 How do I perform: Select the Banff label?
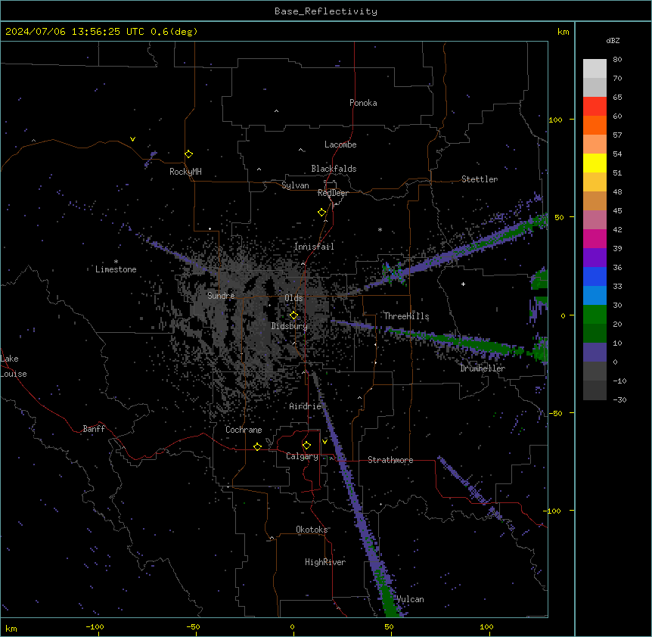click(x=94, y=429)
